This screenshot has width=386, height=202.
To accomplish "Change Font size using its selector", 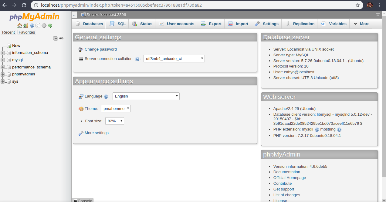I will pyautogui.click(x=114, y=121).
